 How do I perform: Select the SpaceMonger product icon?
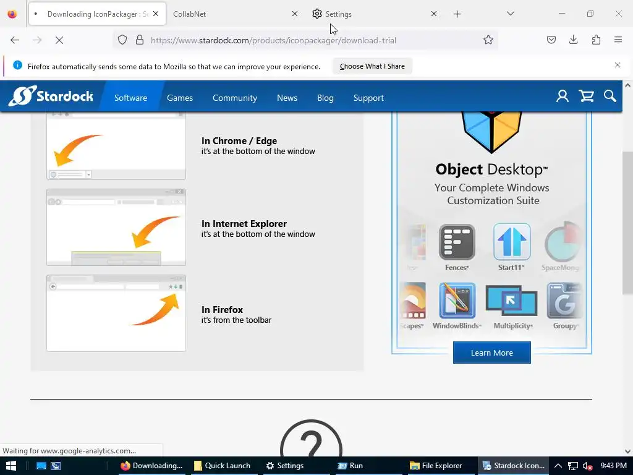coord(563,242)
